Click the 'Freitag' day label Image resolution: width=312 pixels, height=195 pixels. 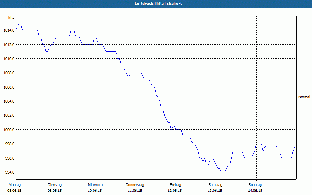(175, 184)
